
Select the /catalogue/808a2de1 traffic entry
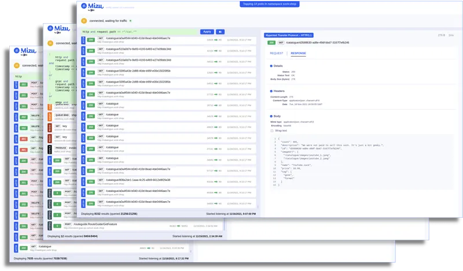(168, 181)
